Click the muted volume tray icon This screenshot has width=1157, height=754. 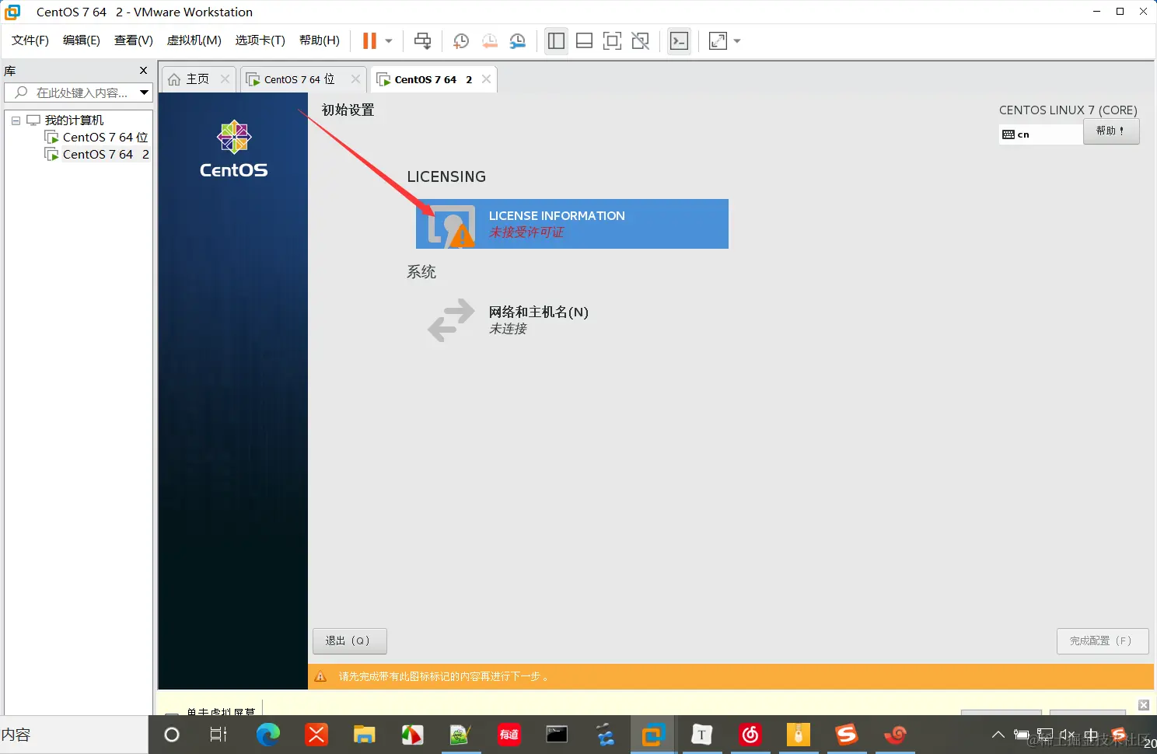(x=1068, y=735)
